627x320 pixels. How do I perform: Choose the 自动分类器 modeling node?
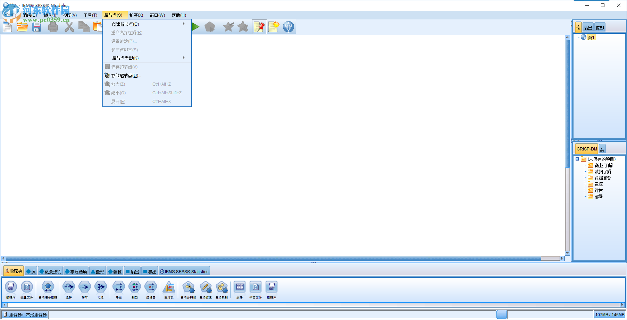pos(188,288)
